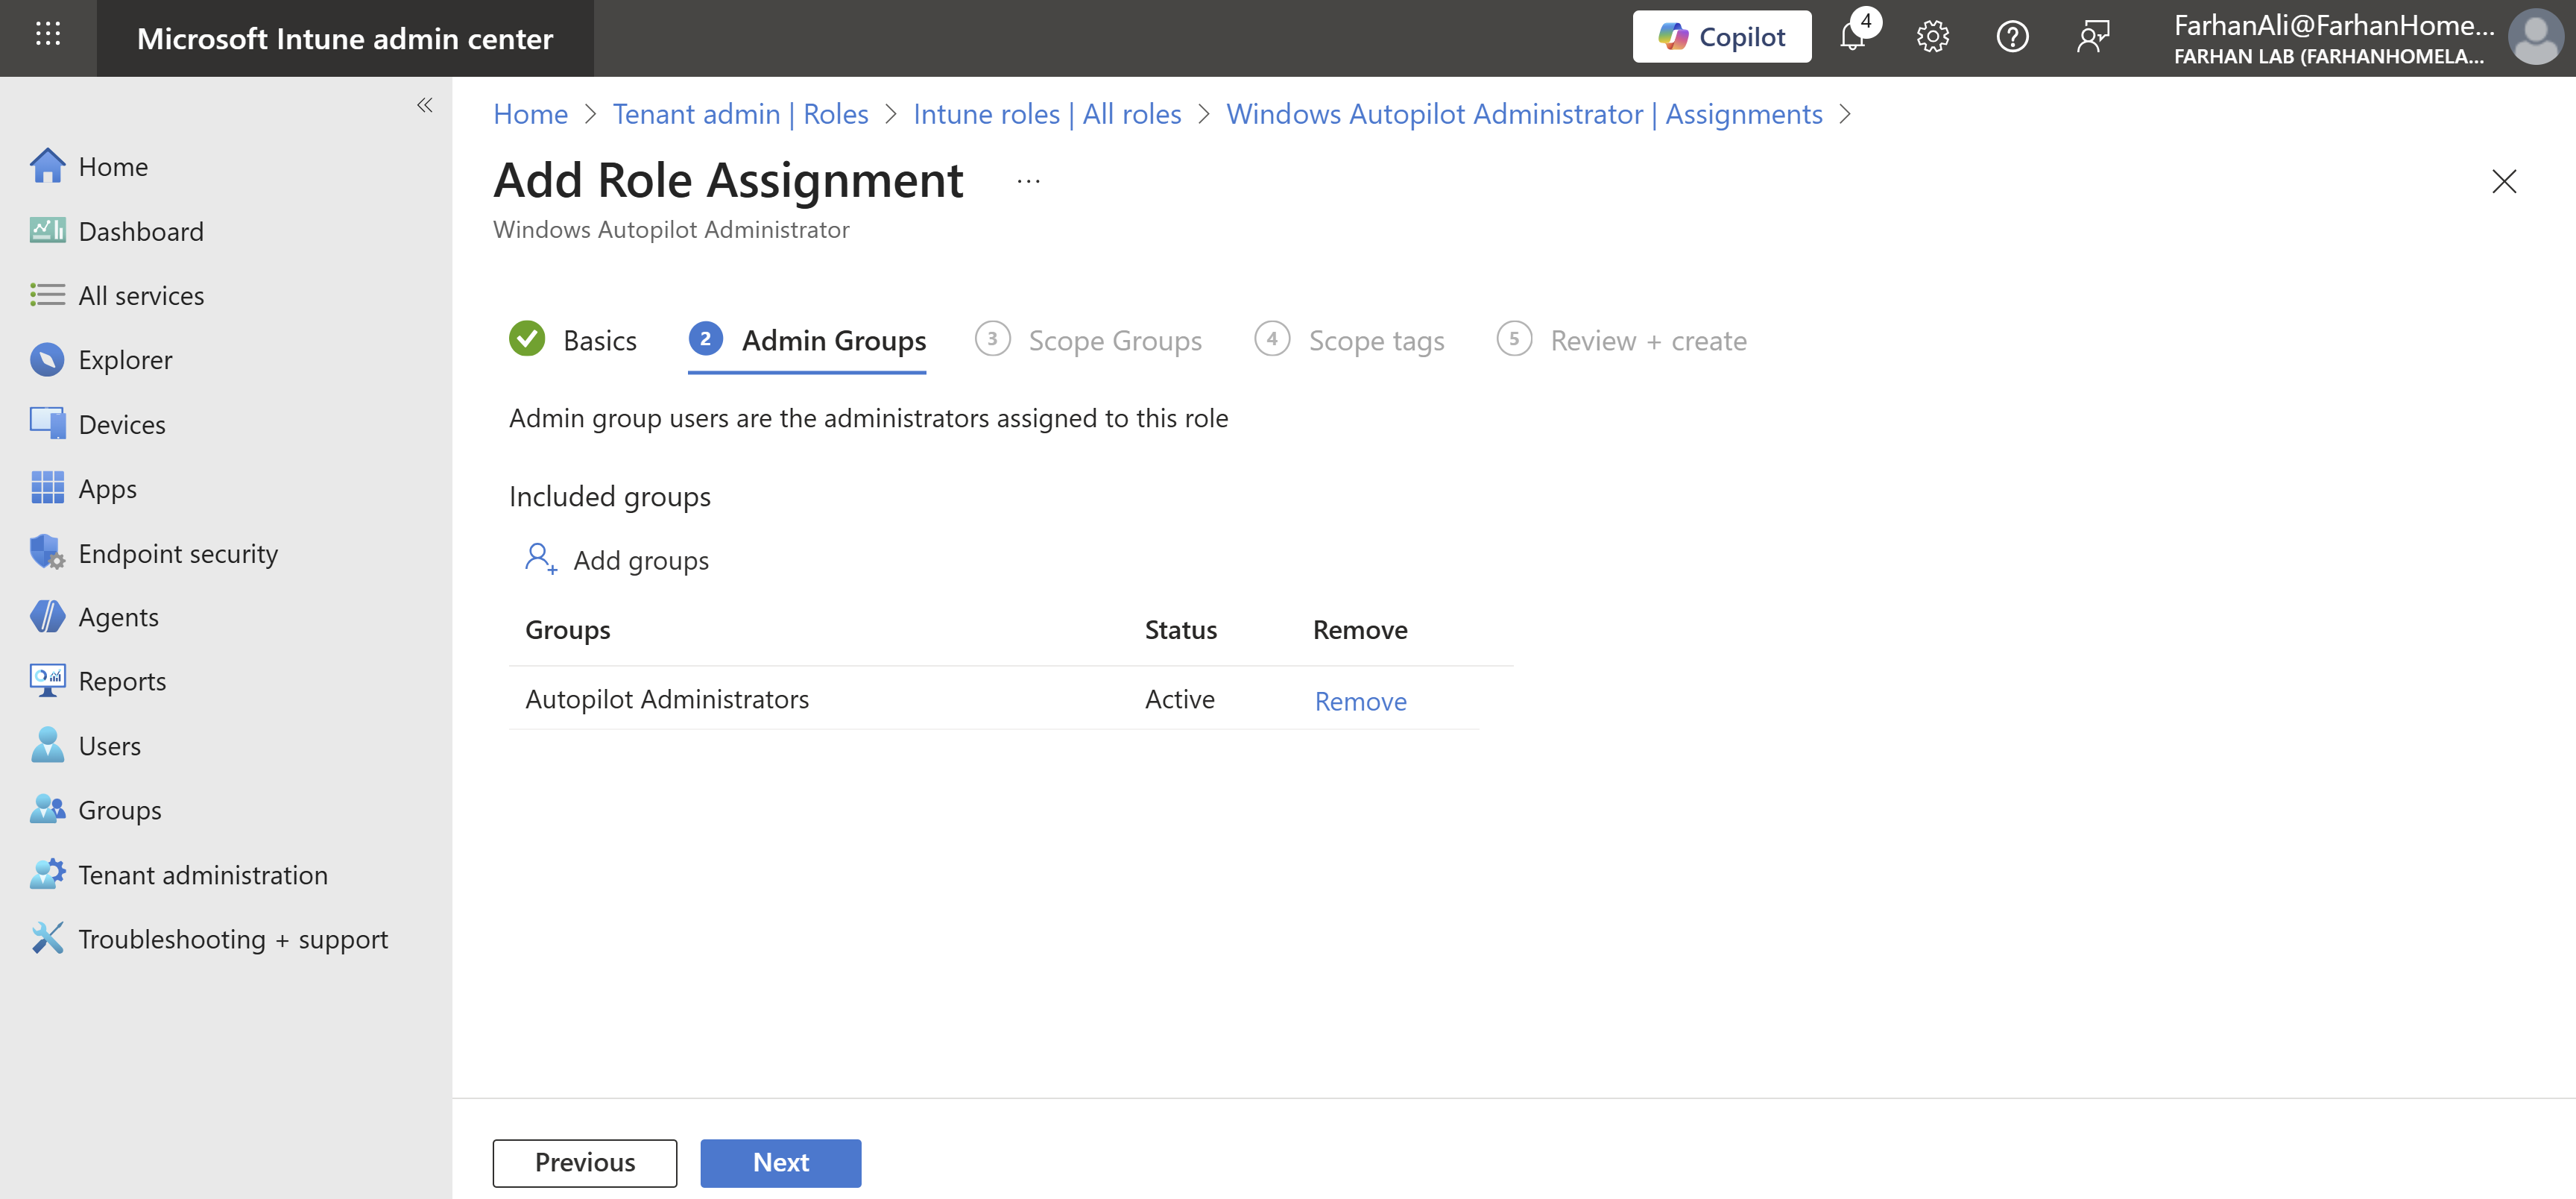Remove the Autopilot Administrators group
Image resolution: width=2576 pixels, height=1199 pixels.
coord(1360,702)
